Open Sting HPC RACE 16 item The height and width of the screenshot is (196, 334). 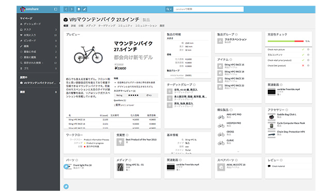(234, 64)
